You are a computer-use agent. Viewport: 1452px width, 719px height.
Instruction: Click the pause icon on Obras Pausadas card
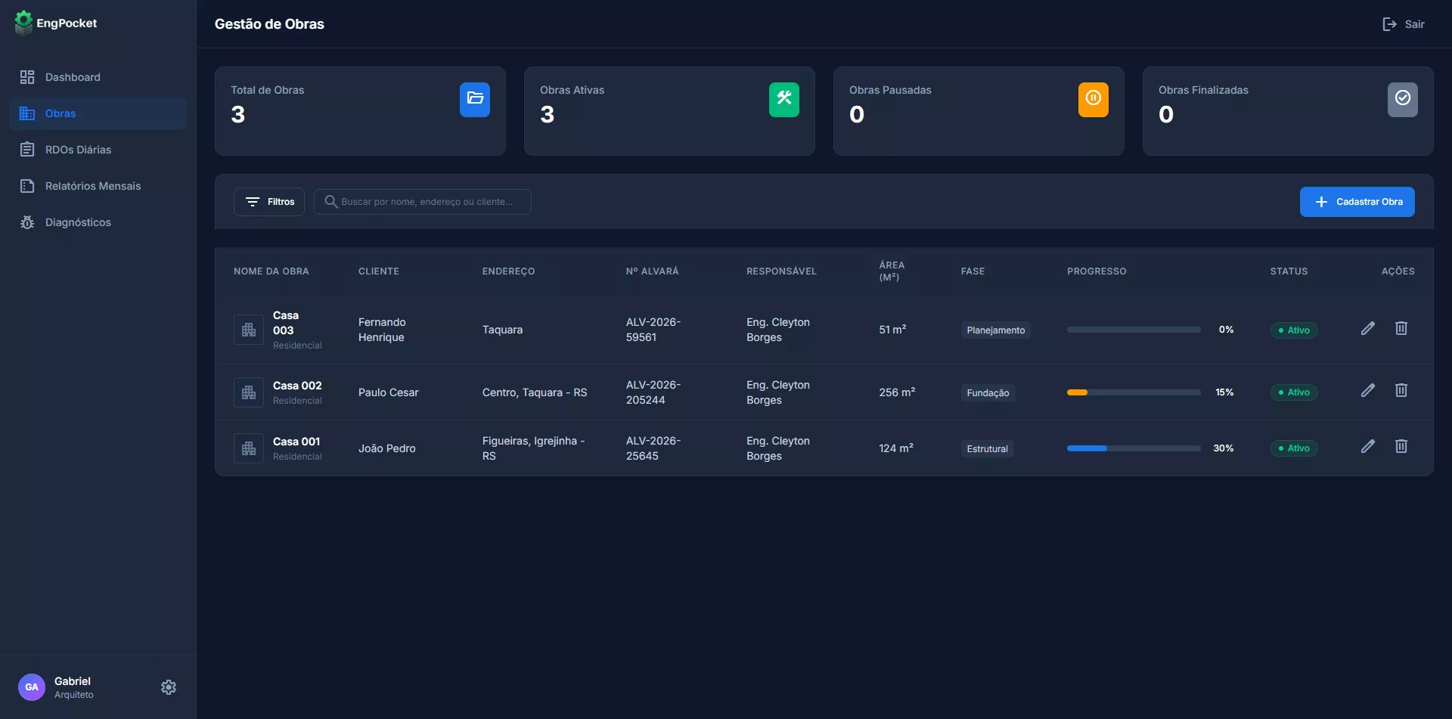tap(1093, 99)
